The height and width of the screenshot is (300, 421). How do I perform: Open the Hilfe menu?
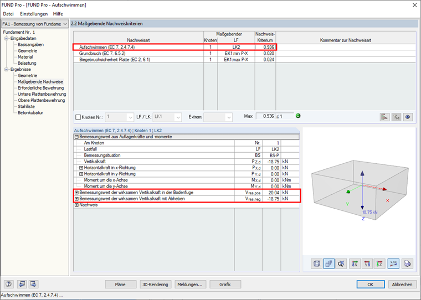point(58,14)
